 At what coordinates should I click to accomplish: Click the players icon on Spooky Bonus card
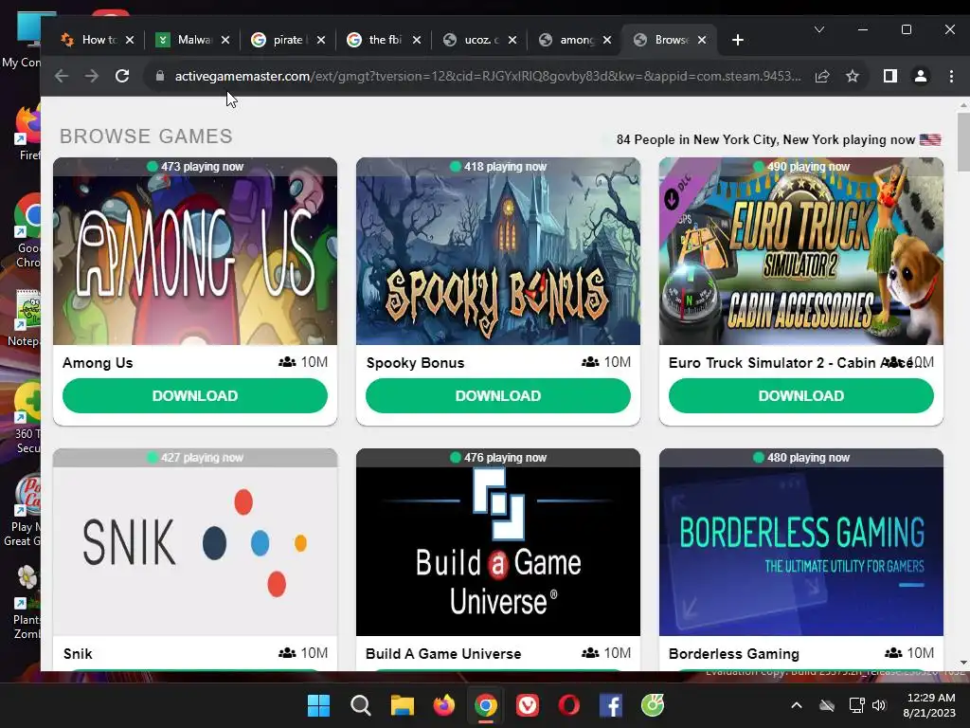(x=590, y=362)
